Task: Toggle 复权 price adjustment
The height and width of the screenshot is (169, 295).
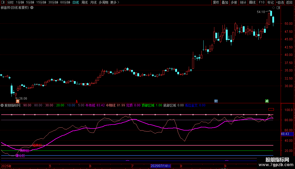Action: [x=216, y=3]
